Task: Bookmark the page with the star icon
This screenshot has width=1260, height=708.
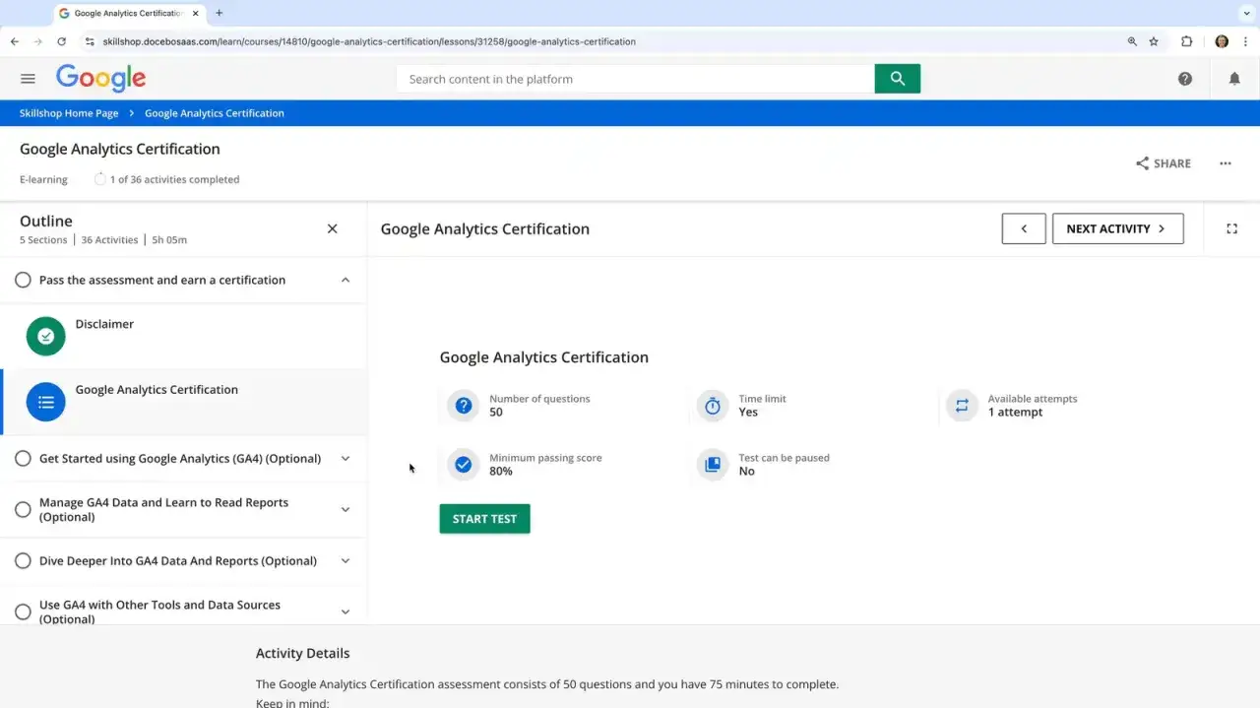Action: click(1154, 41)
